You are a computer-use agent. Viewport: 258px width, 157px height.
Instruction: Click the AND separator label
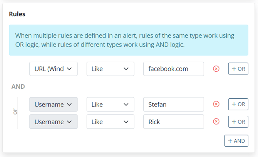tap(18, 86)
